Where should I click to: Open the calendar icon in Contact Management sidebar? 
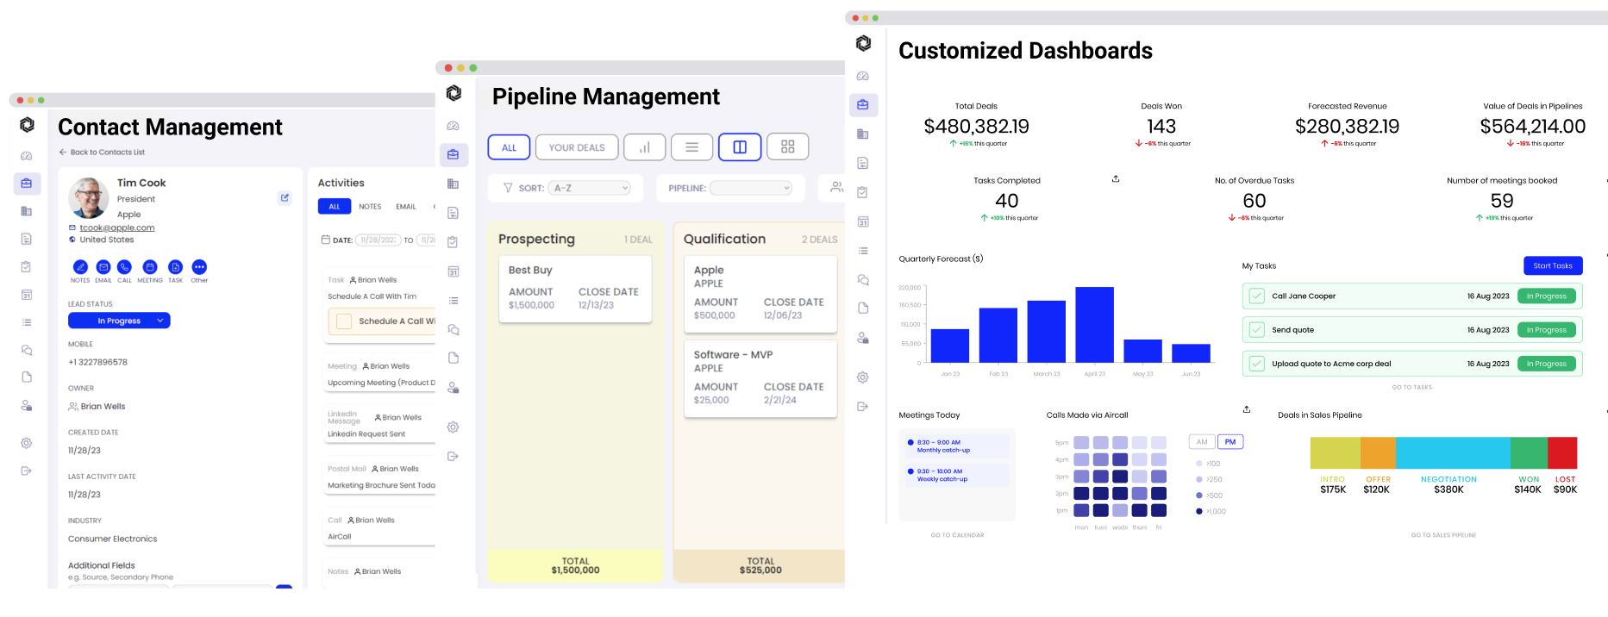tap(27, 295)
